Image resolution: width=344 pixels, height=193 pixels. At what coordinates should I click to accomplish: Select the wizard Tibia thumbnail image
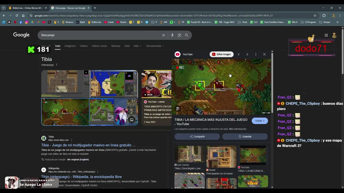[126, 112]
